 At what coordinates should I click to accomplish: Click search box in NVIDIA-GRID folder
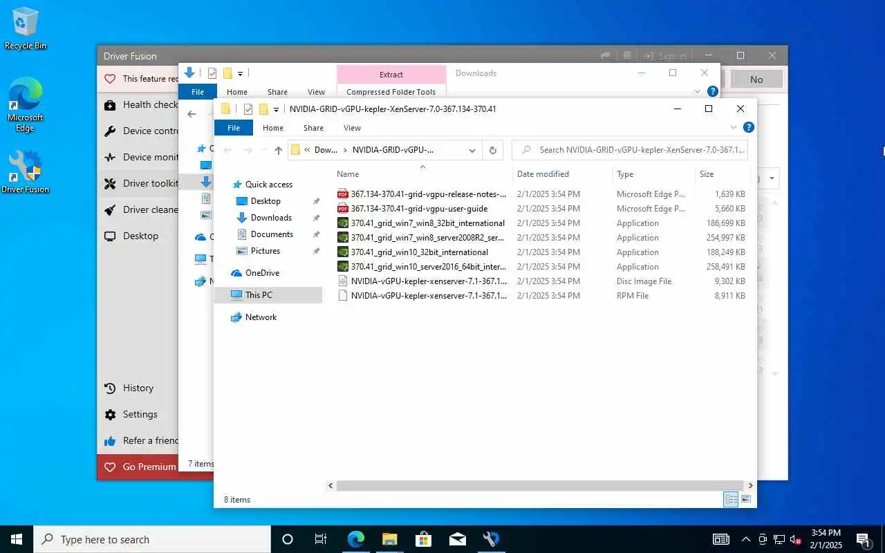pos(630,150)
